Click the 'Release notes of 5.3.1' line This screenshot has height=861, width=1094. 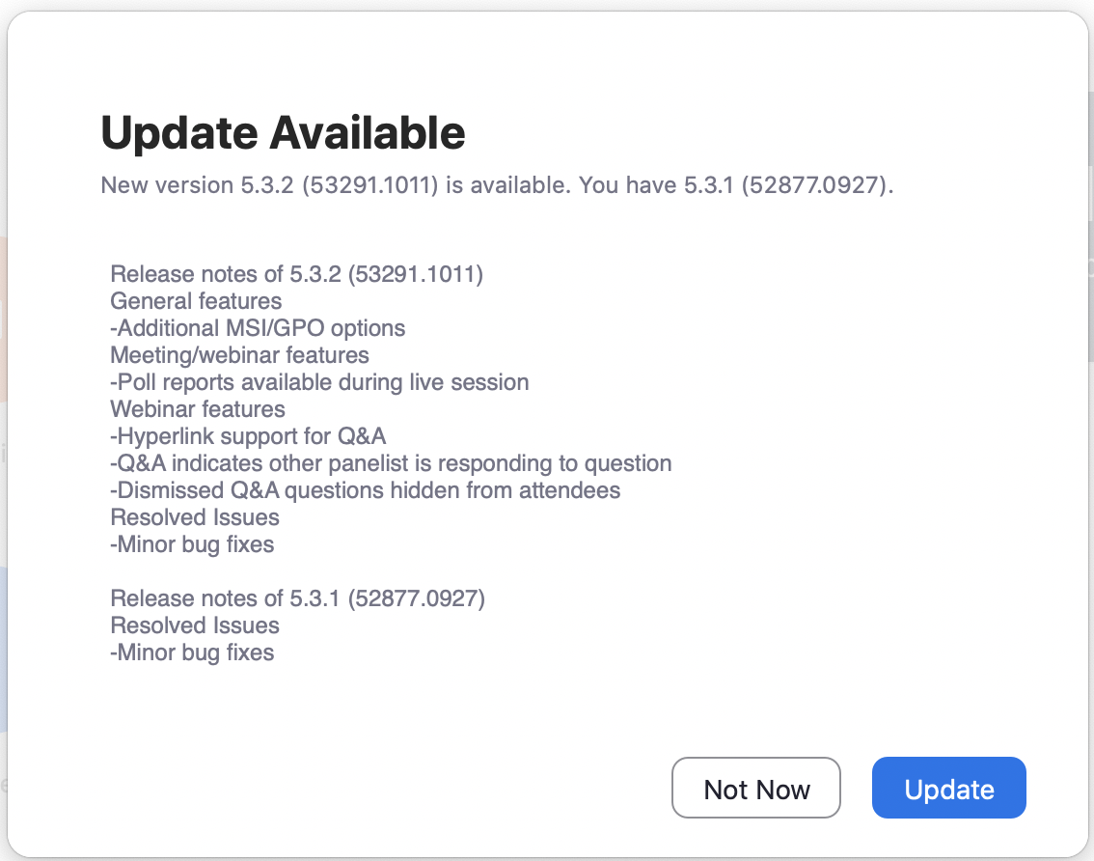coord(297,598)
